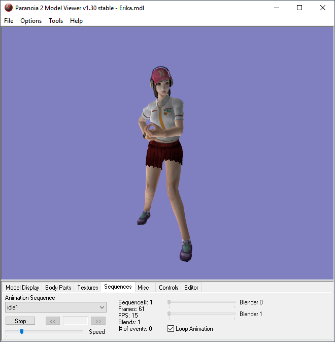Open the Options menu
The height and width of the screenshot is (342, 335).
31,21
